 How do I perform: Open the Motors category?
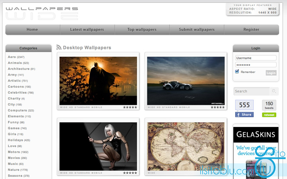tap(18, 152)
